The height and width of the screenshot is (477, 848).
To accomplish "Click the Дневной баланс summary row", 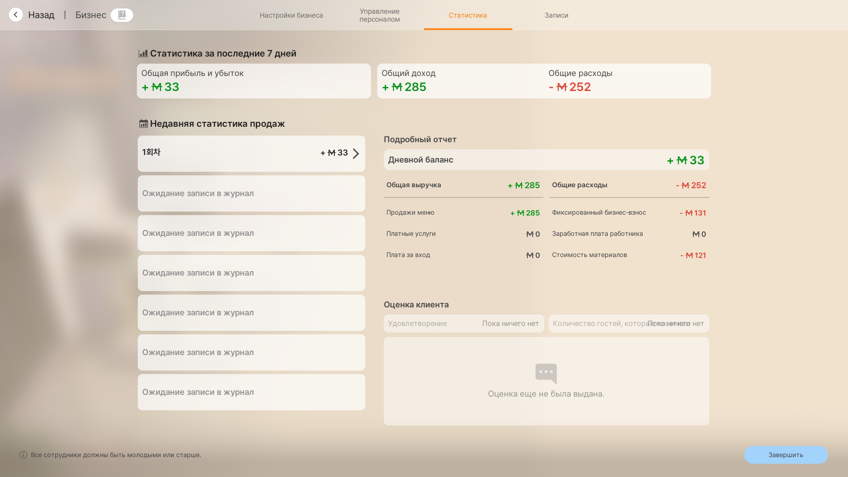I will [x=546, y=160].
